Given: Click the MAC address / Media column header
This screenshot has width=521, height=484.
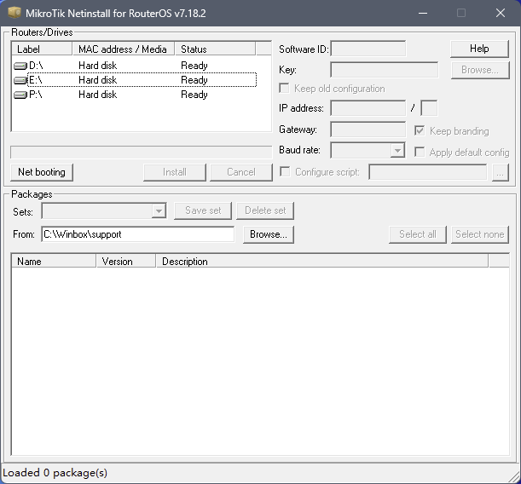Looking at the screenshot, I should (124, 49).
